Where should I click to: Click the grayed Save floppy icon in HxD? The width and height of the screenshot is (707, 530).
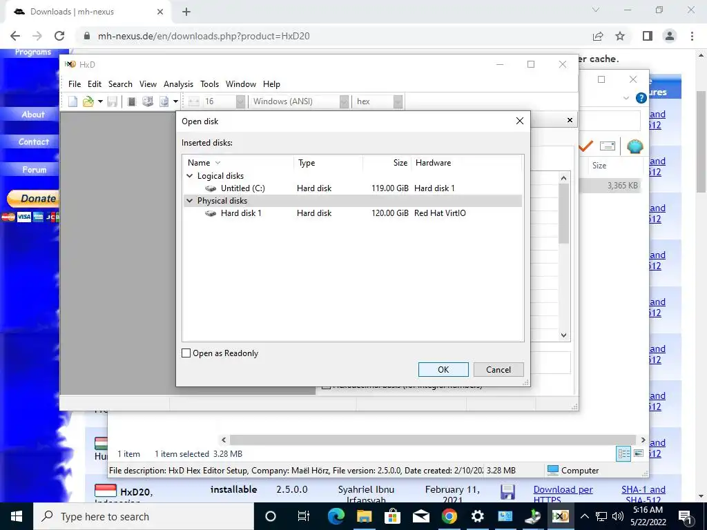pyautogui.click(x=113, y=101)
